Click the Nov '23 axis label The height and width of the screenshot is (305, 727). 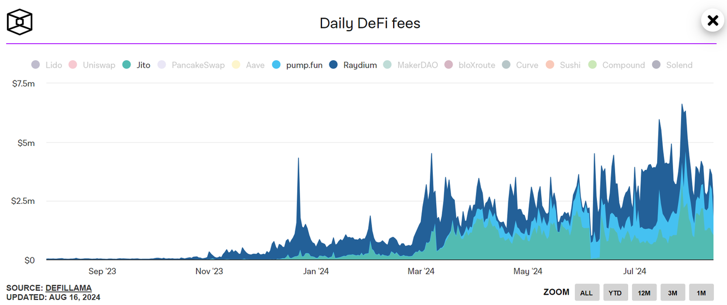click(x=210, y=271)
